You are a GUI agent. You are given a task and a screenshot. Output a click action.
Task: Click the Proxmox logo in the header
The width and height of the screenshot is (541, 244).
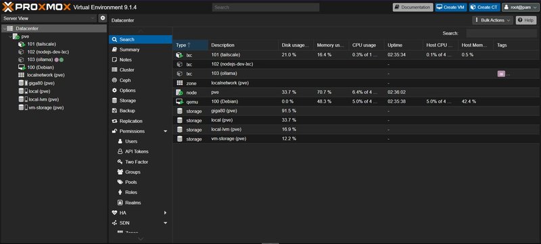pos(37,7)
